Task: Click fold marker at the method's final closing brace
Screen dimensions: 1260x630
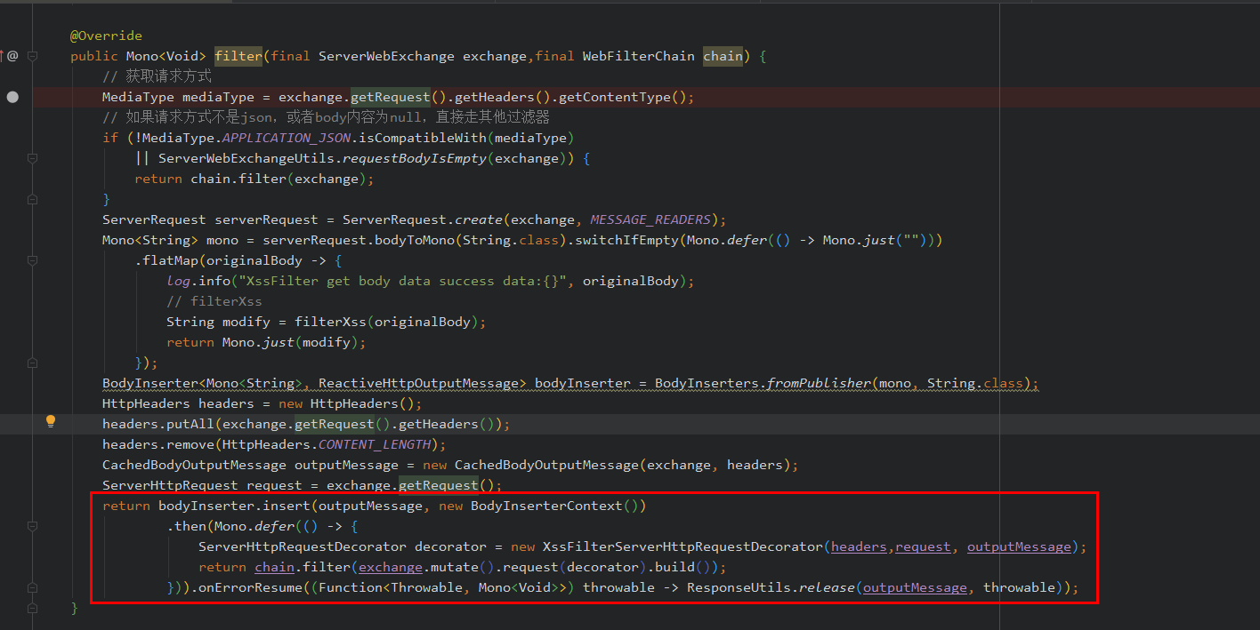Action: coord(32,608)
